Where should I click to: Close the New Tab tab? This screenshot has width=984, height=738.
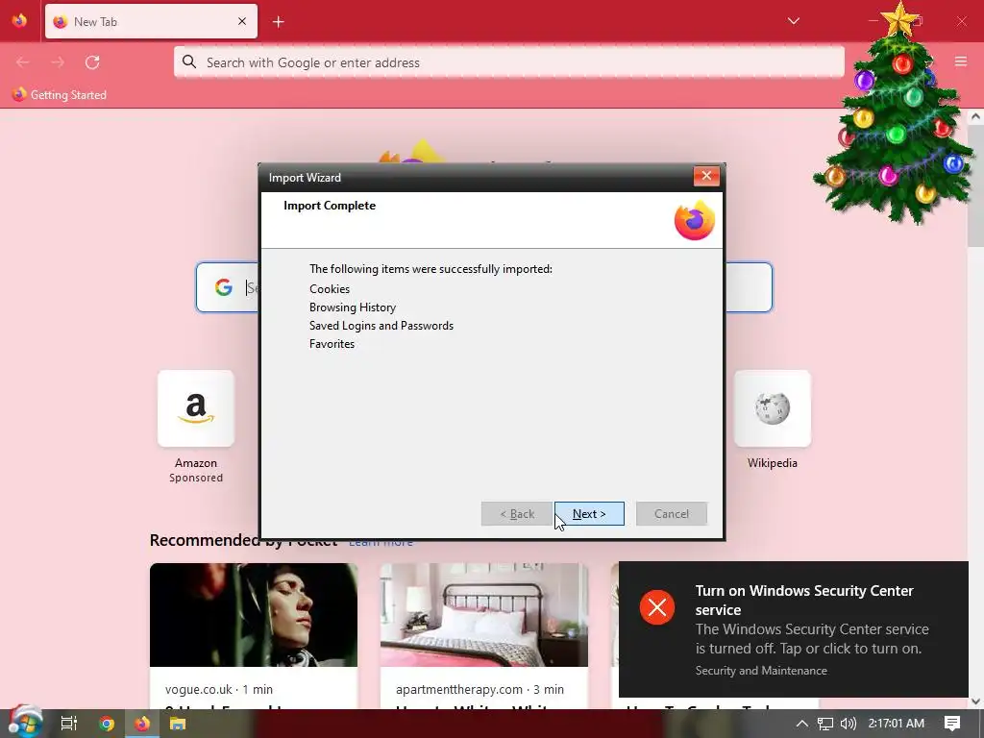242,21
